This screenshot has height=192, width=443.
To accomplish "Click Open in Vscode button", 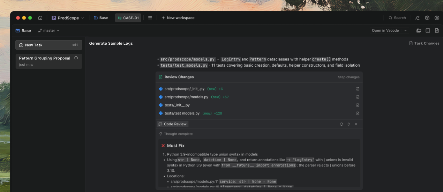I will tap(385, 30).
